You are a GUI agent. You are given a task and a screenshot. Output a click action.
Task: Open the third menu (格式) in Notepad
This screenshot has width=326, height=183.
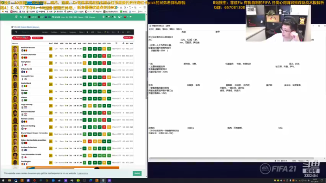tap(165, 29)
